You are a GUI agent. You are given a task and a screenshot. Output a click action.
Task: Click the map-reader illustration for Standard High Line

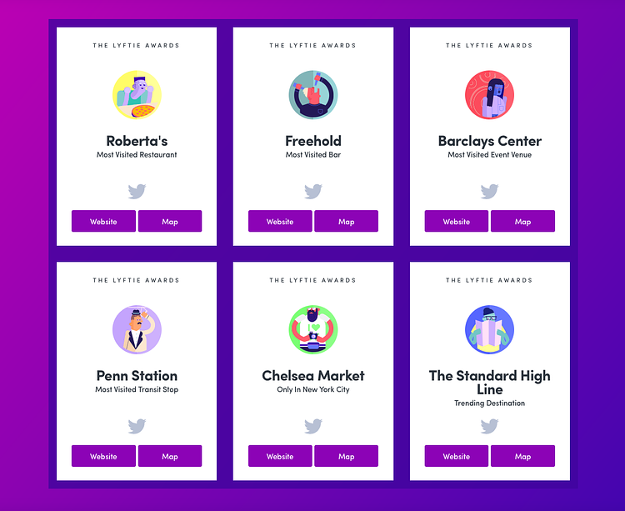click(489, 329)
